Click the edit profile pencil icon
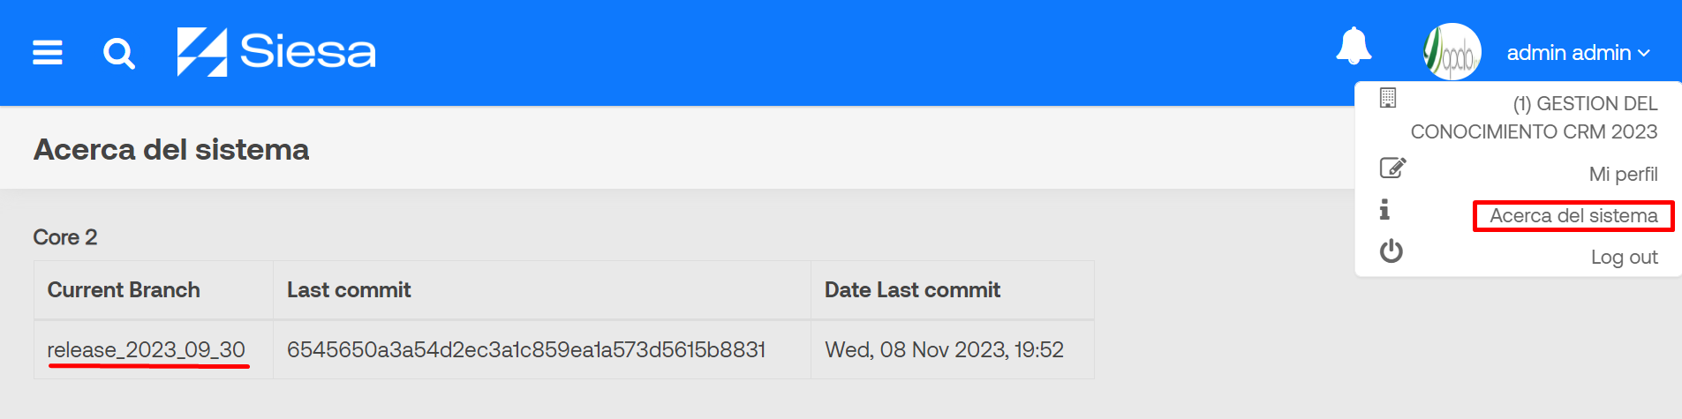1682x419 pixels. [x=1392, y=168]
